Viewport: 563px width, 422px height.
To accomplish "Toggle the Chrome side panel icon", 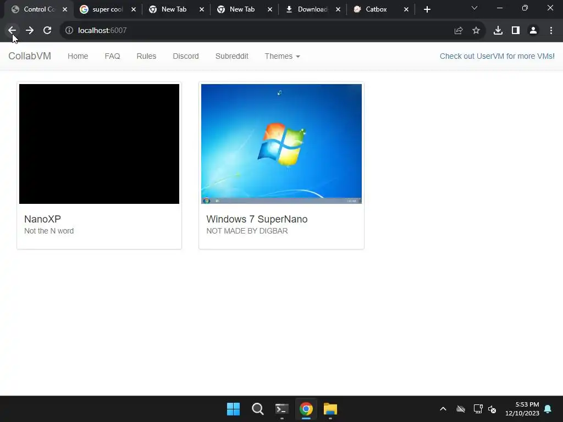I will (x=516, y=31).
